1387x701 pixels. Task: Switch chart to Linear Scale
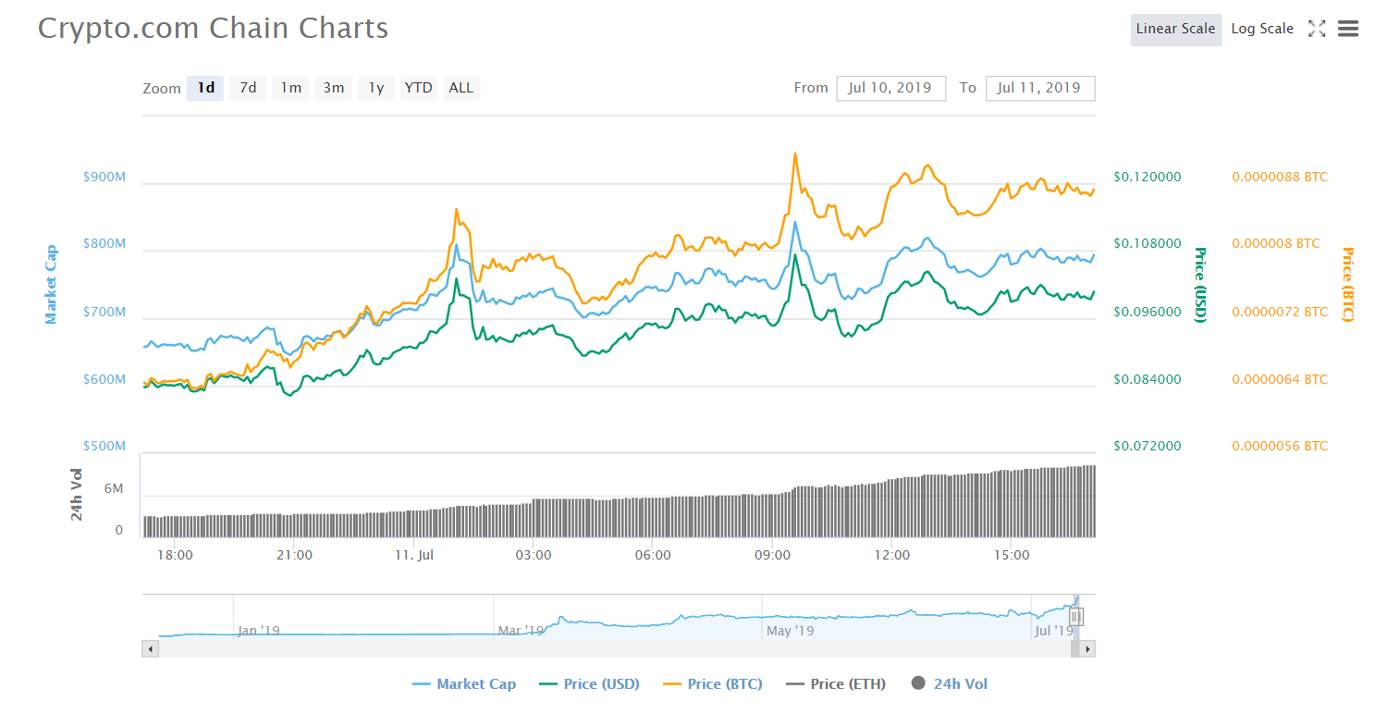point(1175,29)
